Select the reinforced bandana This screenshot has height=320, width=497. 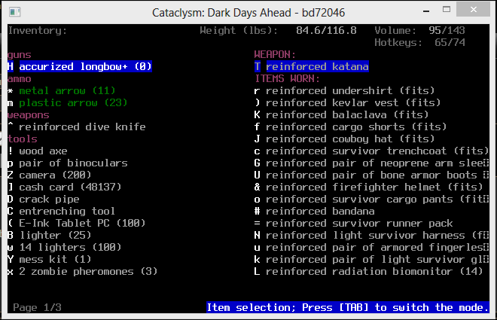pos(315,212)
